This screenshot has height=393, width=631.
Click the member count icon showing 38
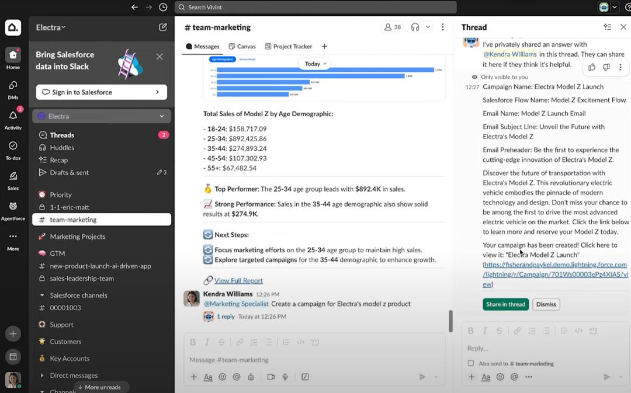pyautogui.click(x=392, y=27)
